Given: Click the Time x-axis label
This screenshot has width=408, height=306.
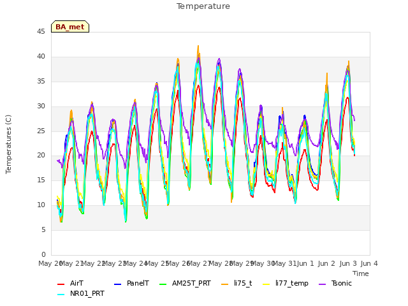Looking at the screenshot, I should 361,273.
